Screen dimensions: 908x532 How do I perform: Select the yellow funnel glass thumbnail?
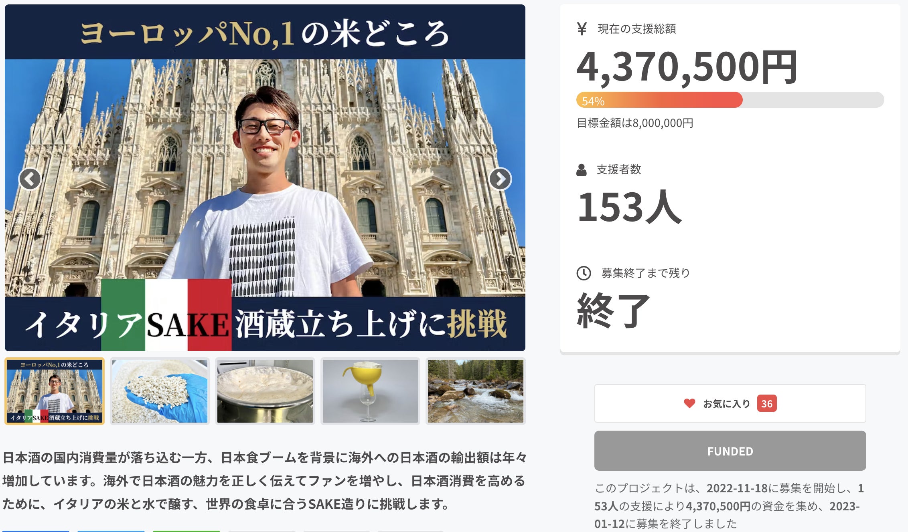pyautogui.click(x=370, y=391)
